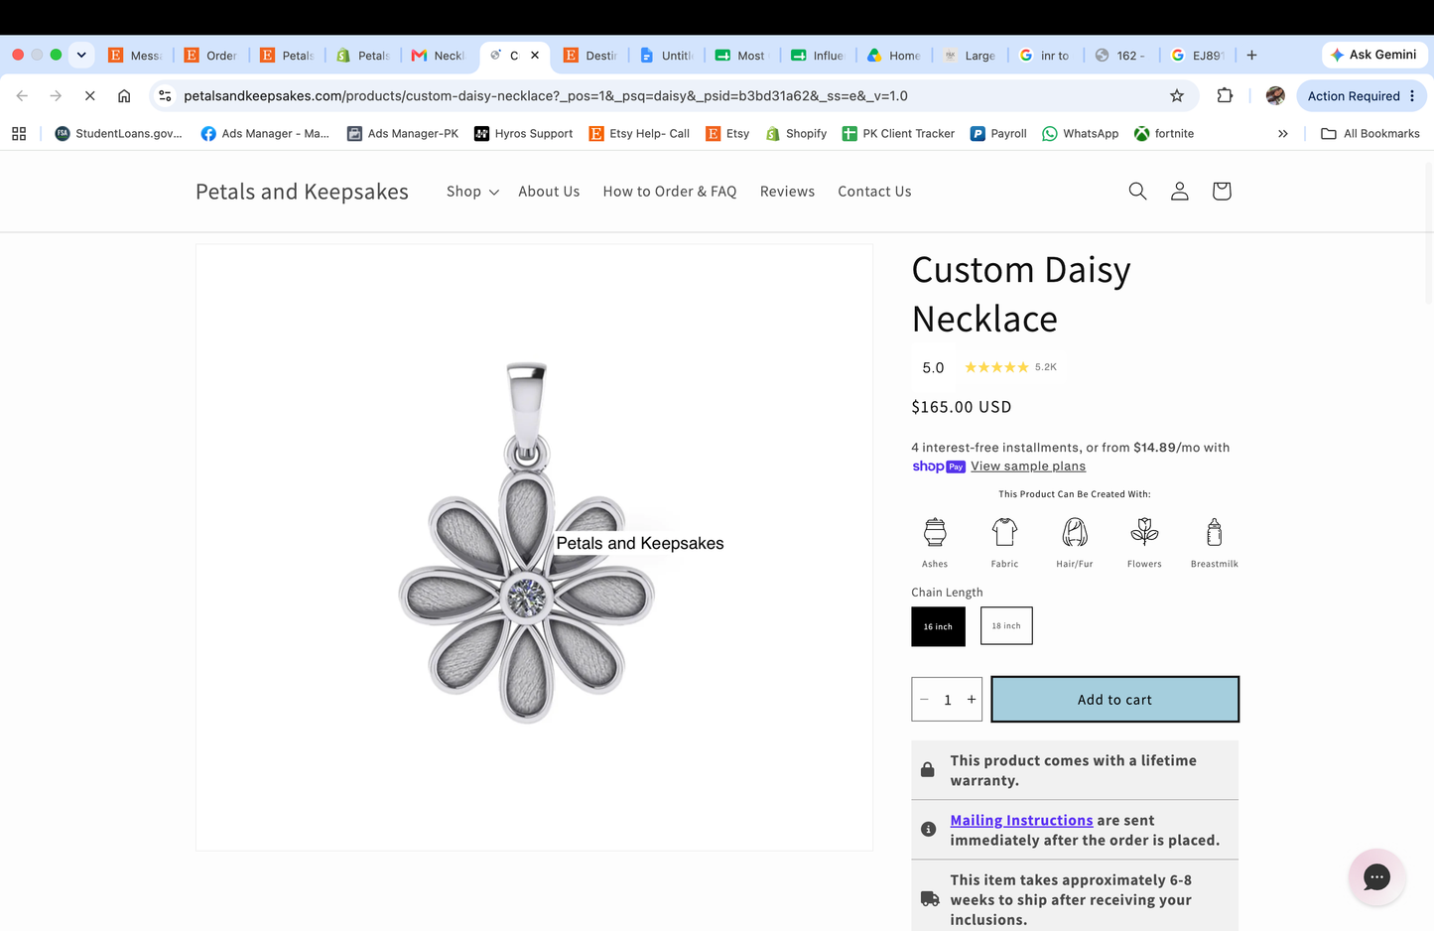The height and width of the screenshot is (931, 1434).
Task: Open Ads Manager - Ma... Facebook bookmark
Action: [265, 133]
